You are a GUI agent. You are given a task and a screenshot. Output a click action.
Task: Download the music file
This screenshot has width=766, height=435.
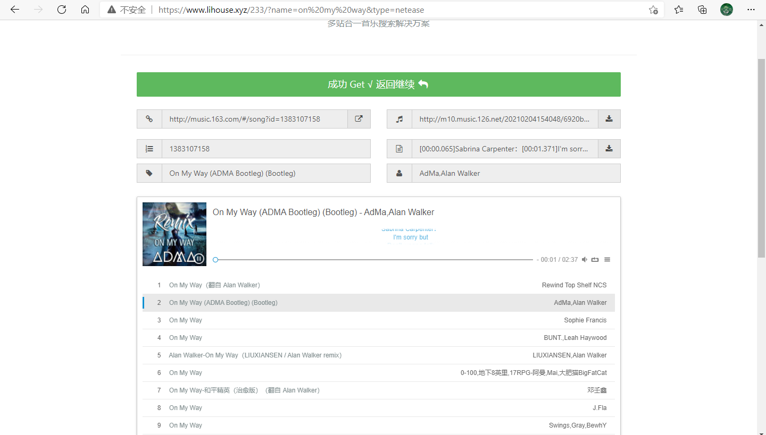(x=609, y=119)
